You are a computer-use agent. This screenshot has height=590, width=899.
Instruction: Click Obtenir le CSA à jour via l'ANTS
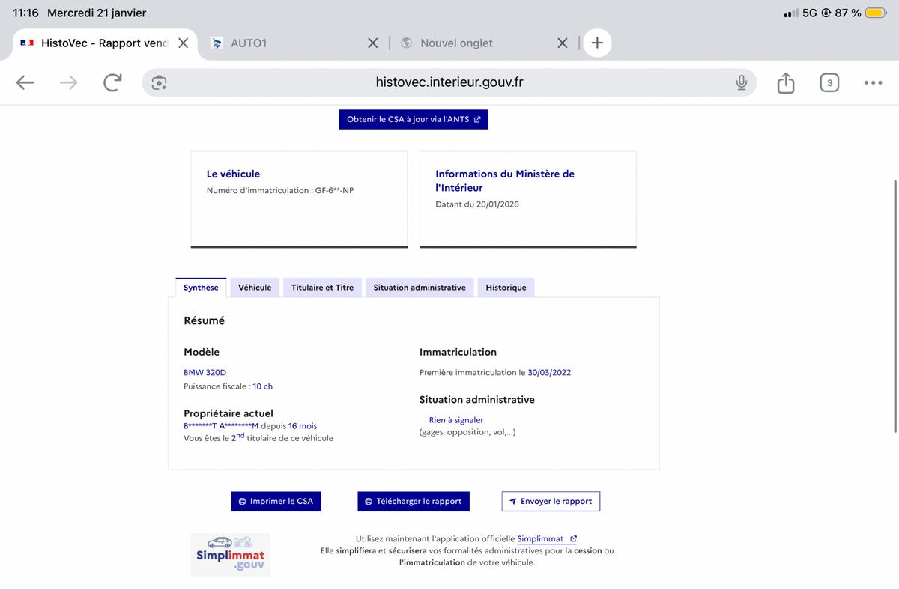(x=414, y=119)
